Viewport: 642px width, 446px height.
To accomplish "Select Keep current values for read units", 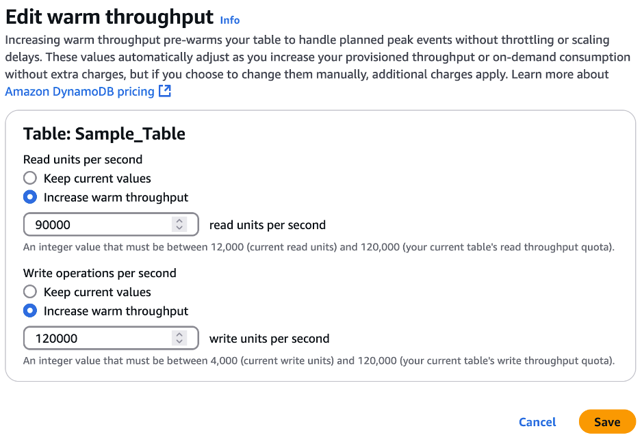I will 29,178.
